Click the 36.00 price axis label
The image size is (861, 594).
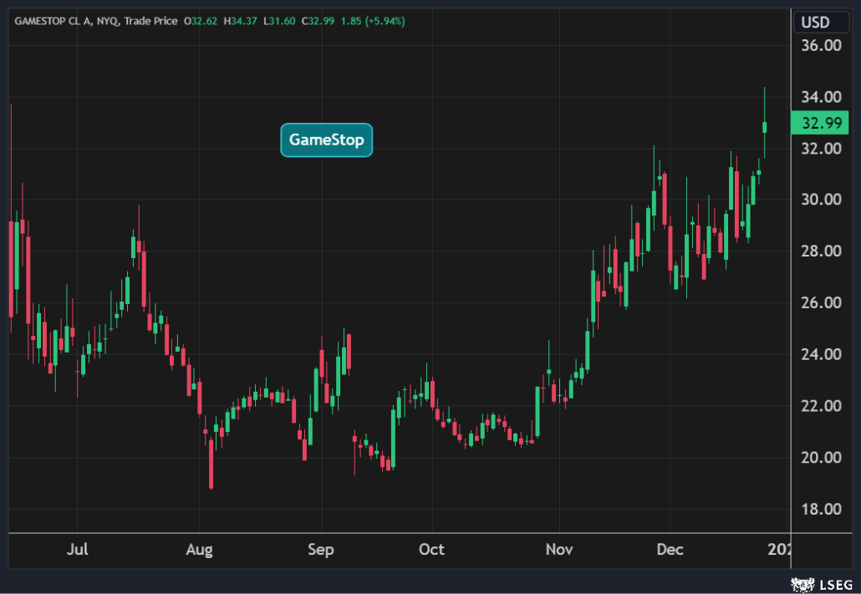(820, 46)
